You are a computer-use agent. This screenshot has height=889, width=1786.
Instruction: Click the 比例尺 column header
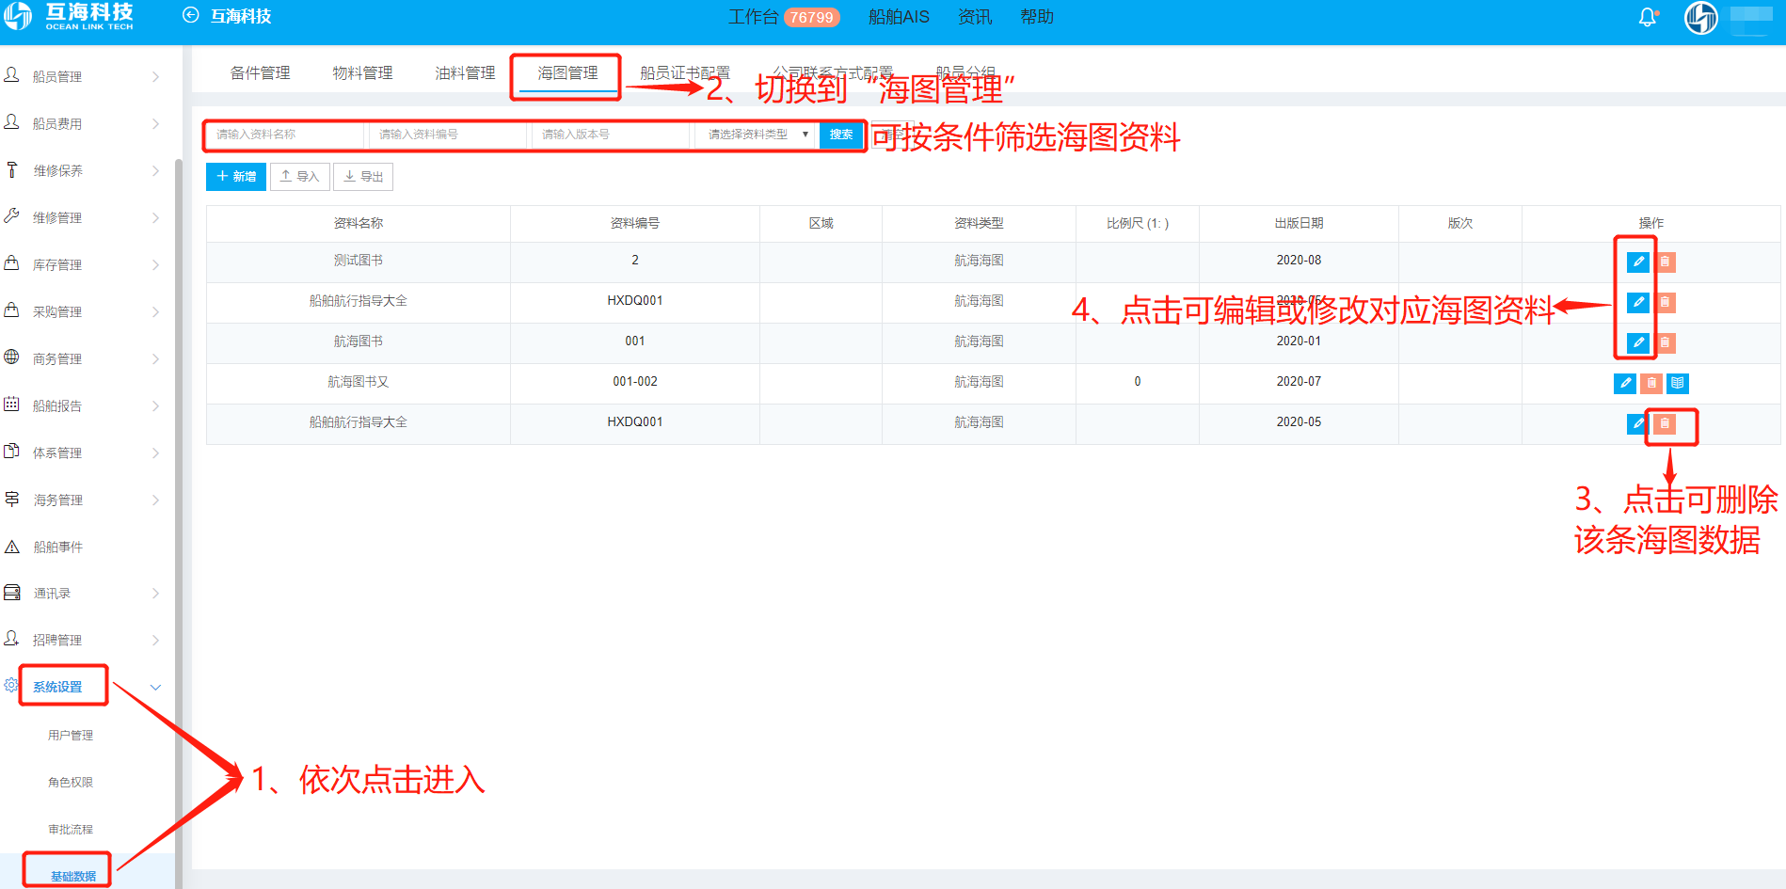1138,223
